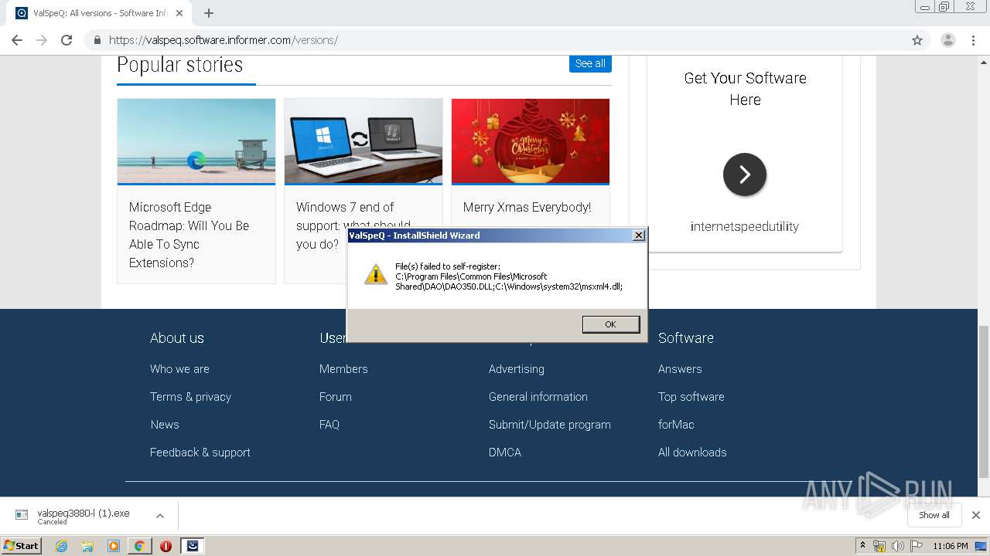Image resolution: width=990 pixels, height=556 pixels.
Task: Open the Answers footer link
Action: (x=680, y=369)
